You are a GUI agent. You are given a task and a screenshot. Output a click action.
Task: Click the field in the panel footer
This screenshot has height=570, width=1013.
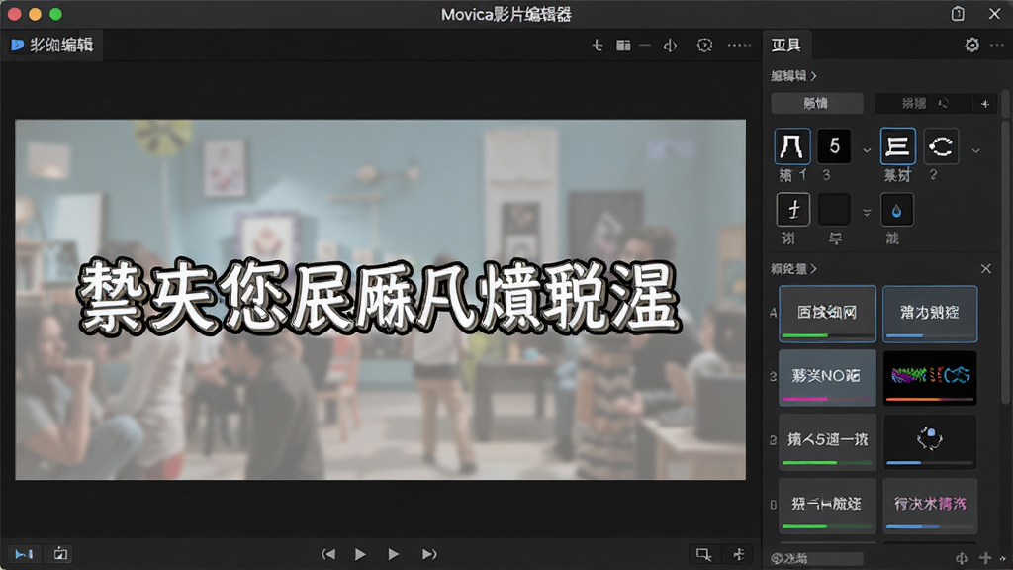point(816,558)
